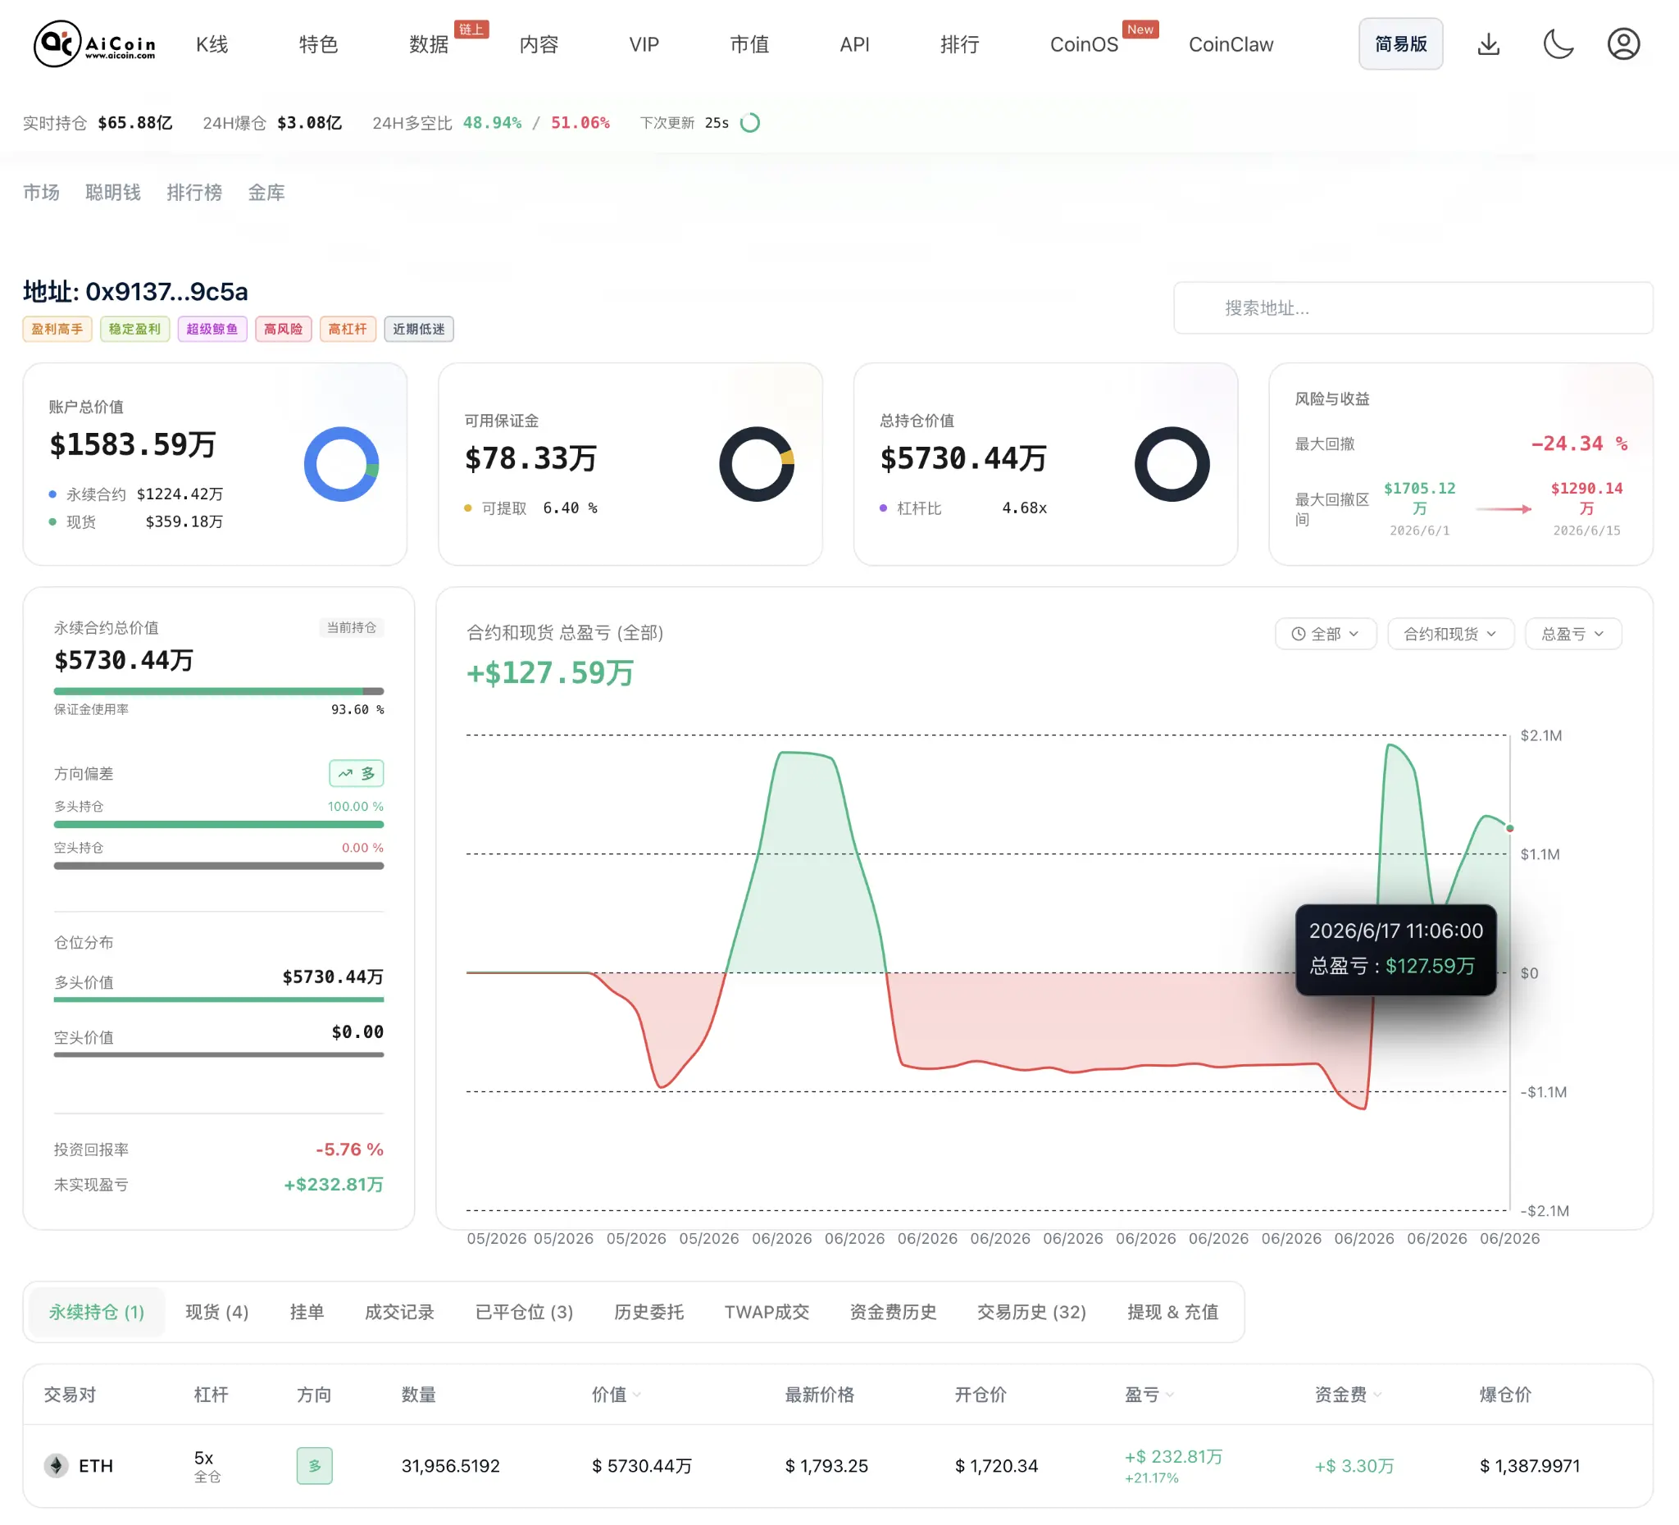Click the ETH liquidation price $ 1,387.9971
1679x1525 pixels.
[x=1529, y=1465]
